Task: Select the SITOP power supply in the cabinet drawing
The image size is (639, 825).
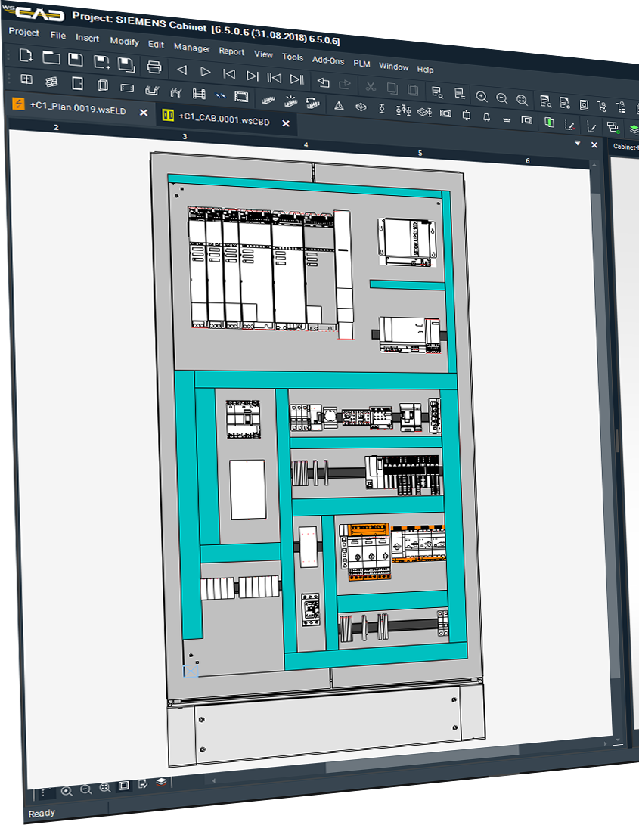Action: point(408,242)
